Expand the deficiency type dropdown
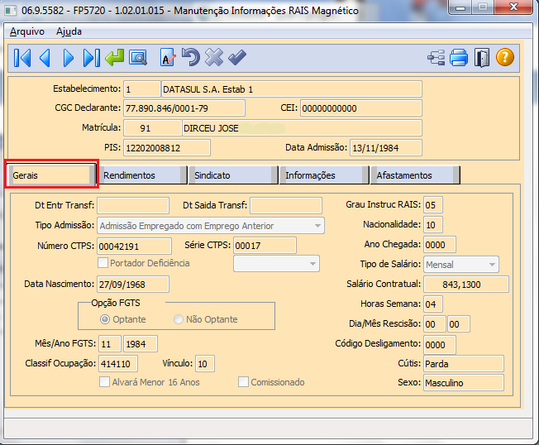Viewport: 539px width, 445px height. pyautogui.click(x=312, y=264)
